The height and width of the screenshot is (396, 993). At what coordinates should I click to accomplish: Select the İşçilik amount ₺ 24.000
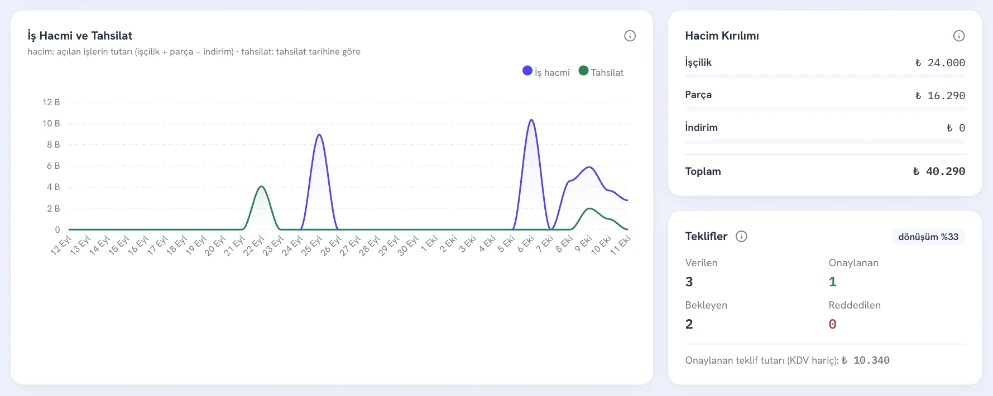[940, 63]
